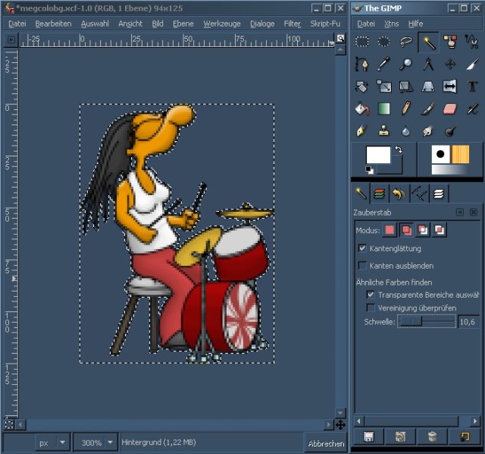Viewport: 485px width, 454px height.
Task: Select the Free Select lasso tool
Action: point(406,42)
